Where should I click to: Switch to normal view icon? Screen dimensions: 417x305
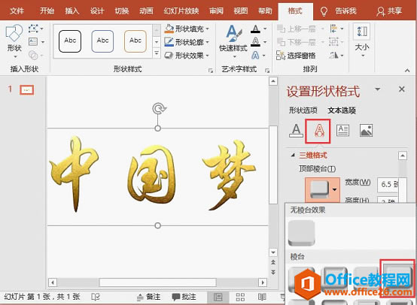[218, 297]
